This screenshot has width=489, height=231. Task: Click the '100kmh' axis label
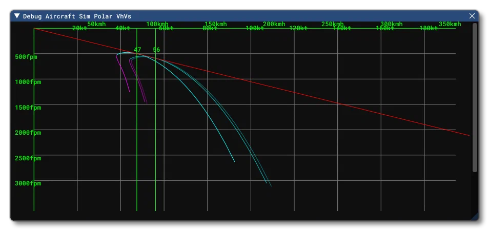pyautogui.click(x=157, y=24)
